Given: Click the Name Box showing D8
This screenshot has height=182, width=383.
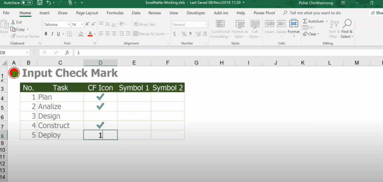Looking at the screenshot, I should coord(13,53).
